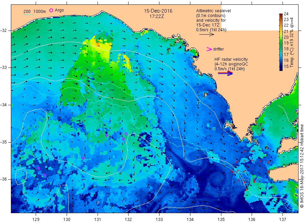The height and width of the screenshot is (224, 306).
Task: Click the 'HF radar velocity' label
Action: coord(231,59)
